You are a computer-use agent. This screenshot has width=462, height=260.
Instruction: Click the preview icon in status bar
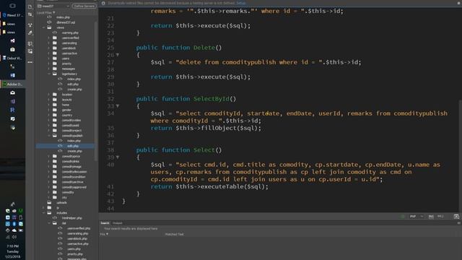(456, 217)
